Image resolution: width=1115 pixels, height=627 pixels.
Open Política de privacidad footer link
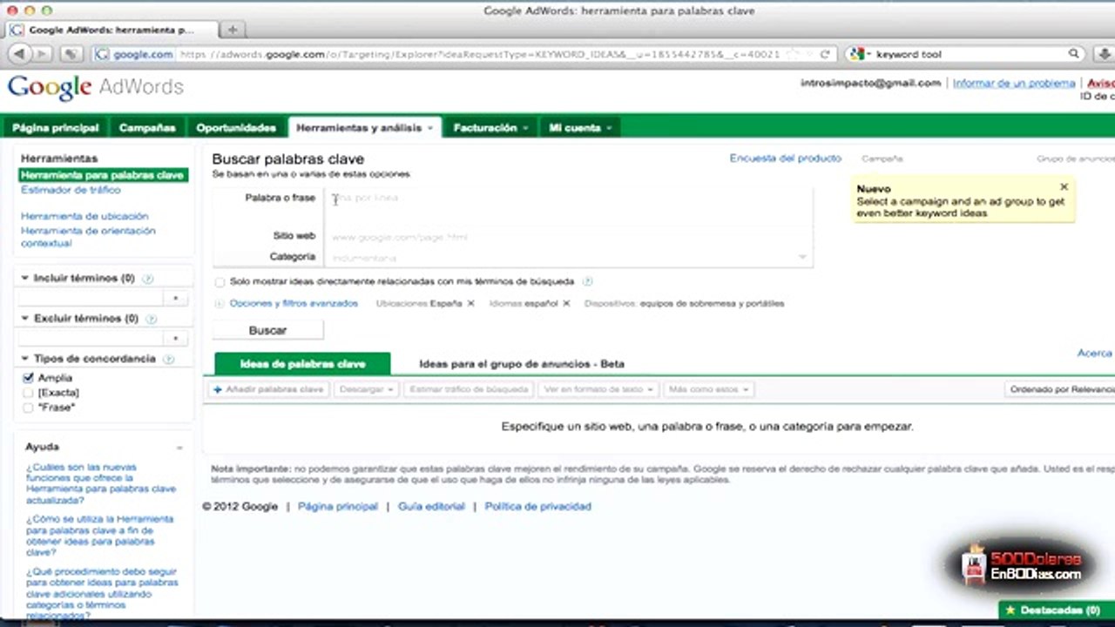pos(537,507)
